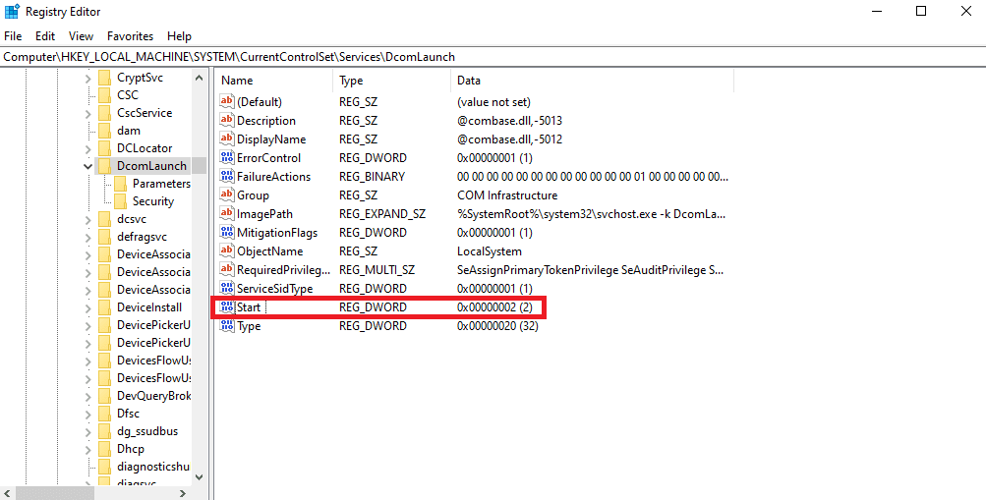Image resolution: width=986 pixels, height=500 pixels.
Task: Expand the Dhcp key
Action: (87, 449)
